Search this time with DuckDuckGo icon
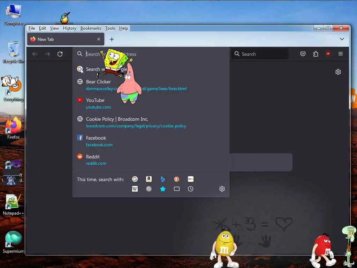This screenshot has height=268, width=357. point(176,179)
